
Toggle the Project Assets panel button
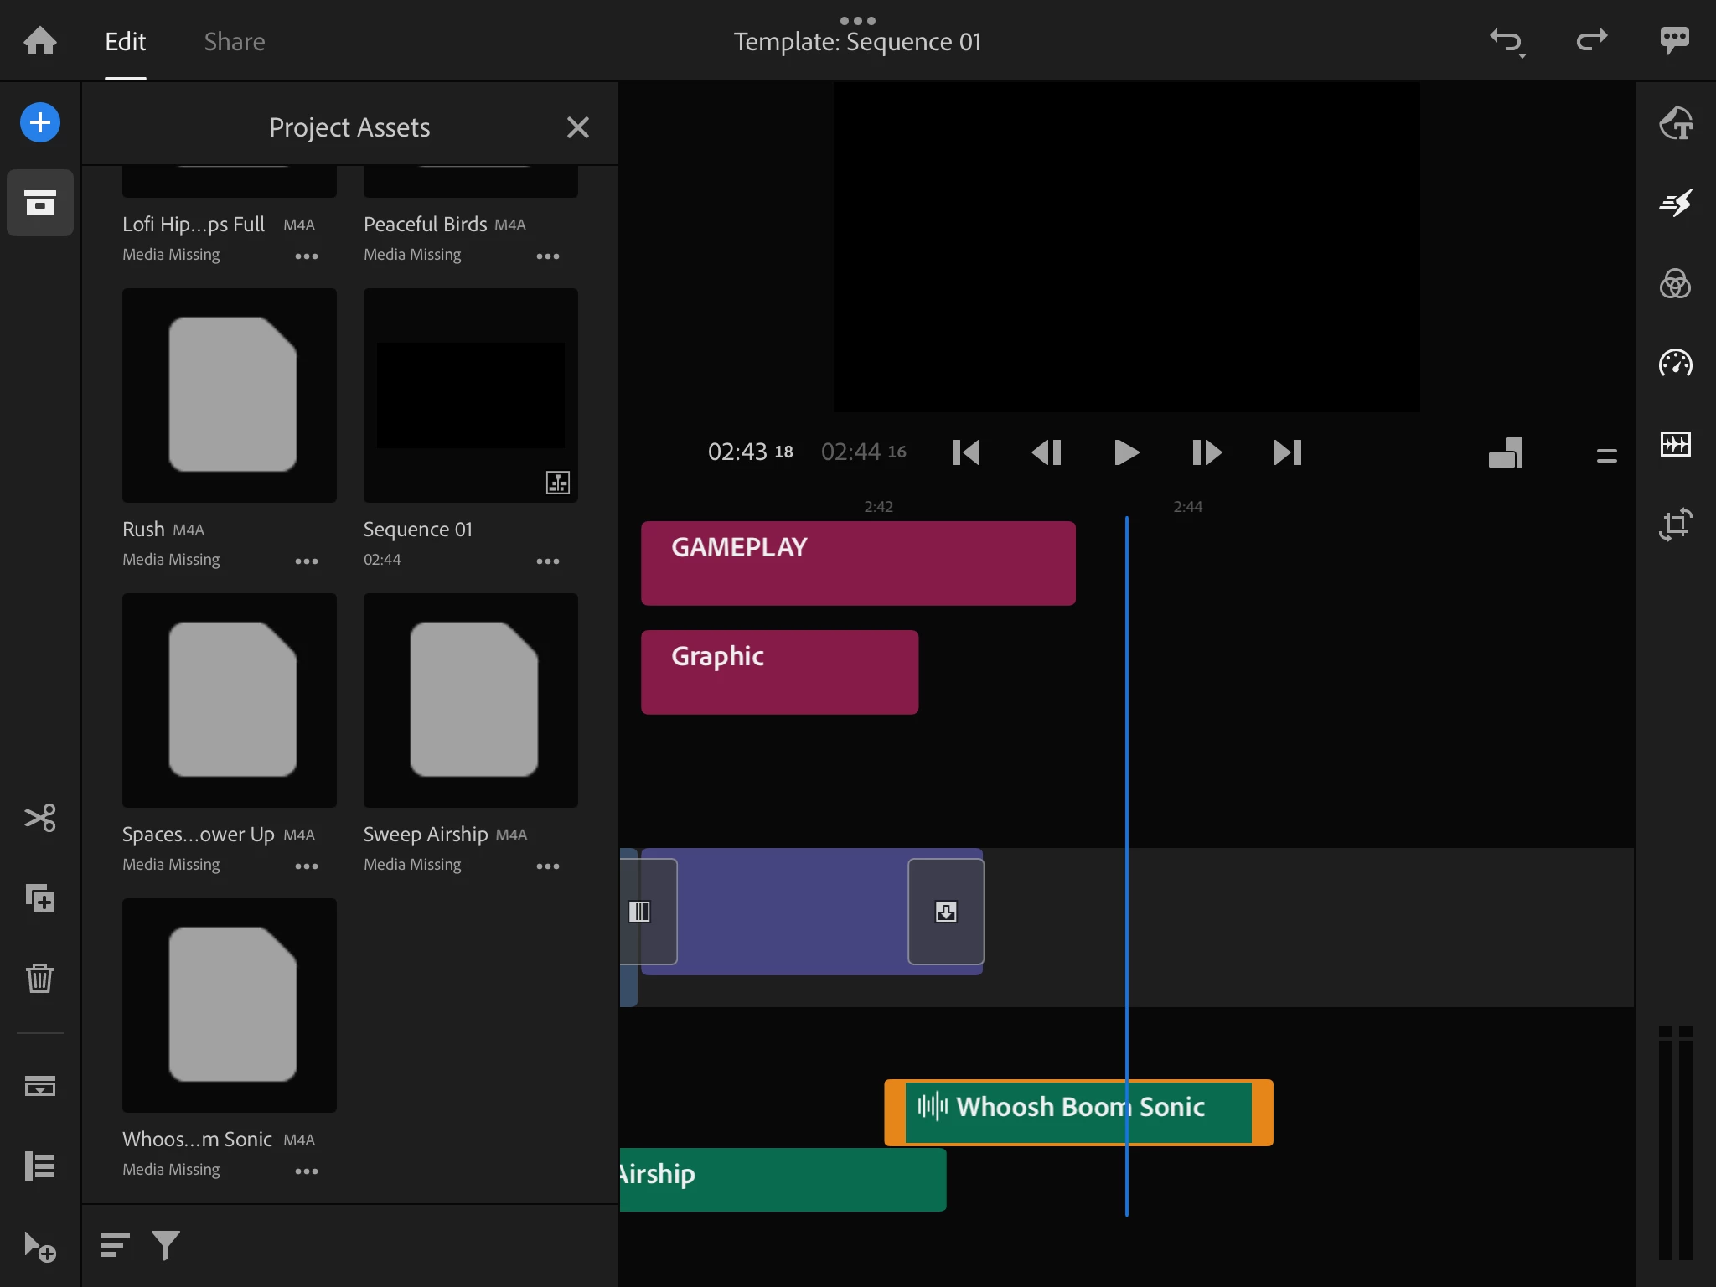coord(40,203)
